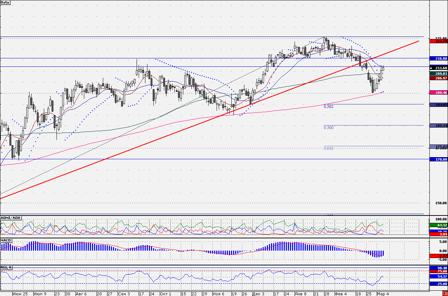Click the 0.382 Fibonacci level label
The width and height of the screenshot is (448, 296).
329,106
